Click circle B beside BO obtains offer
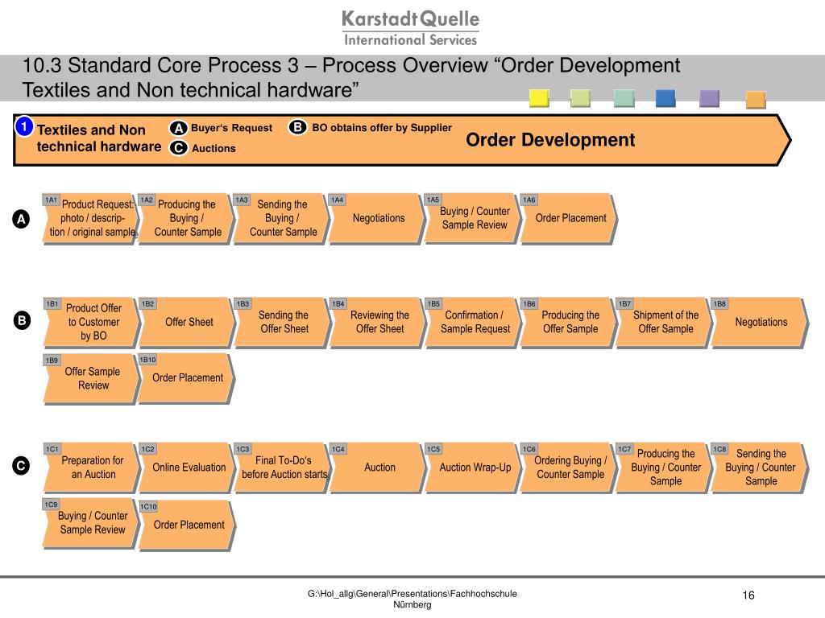 [x=297, y=127]
